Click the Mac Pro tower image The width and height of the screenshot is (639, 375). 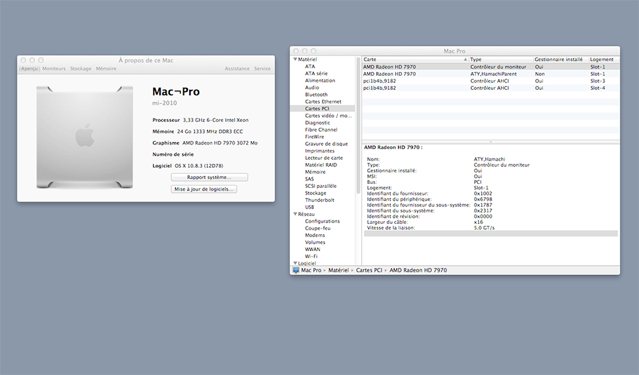pyautogui.click(x=85, y=137)
